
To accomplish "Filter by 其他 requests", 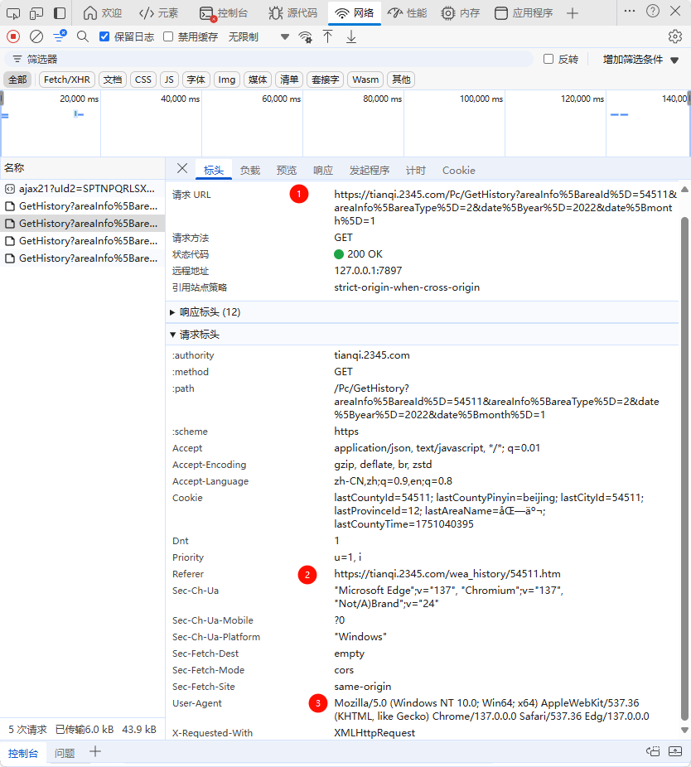I will point(401,80).
